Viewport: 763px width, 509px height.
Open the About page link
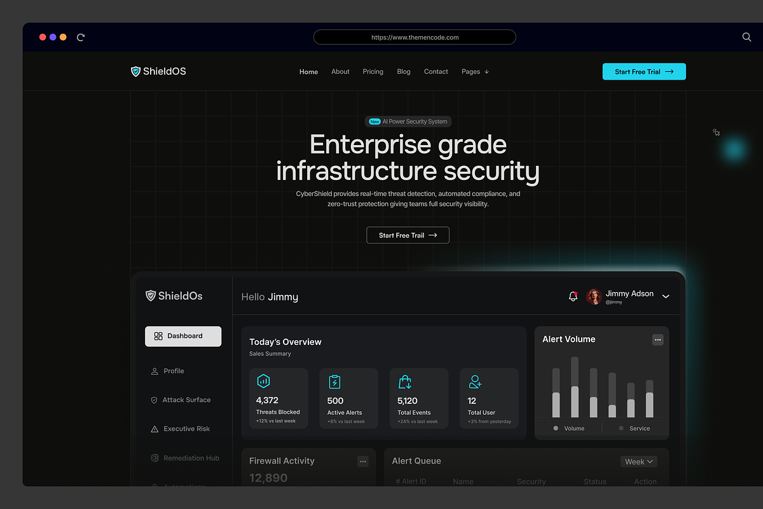[340, 72]
